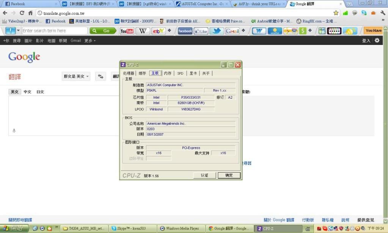Click the address bar showing translate.google.com.tw
Viewport: 388px width, 233px height.
(x=184, y=13)
